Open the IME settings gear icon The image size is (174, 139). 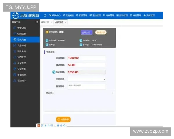click(64, 125)
